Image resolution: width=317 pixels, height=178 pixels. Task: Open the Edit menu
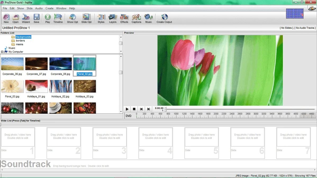click(x=12, y=8)
